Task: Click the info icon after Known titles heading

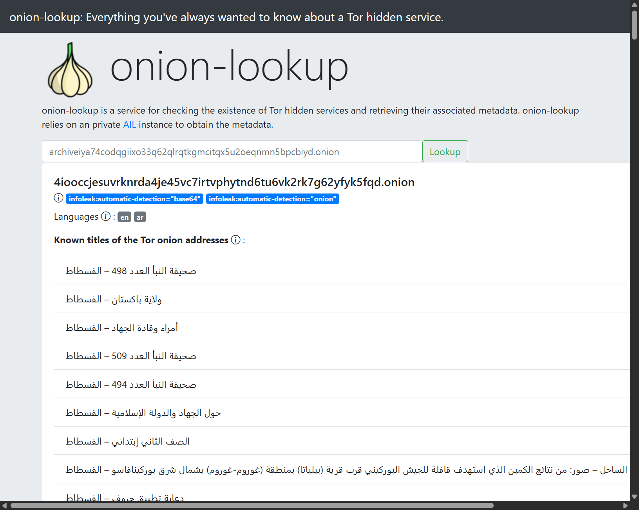Action: click(x=235, y=240)
